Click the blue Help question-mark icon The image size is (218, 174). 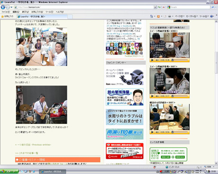point(212,16)
